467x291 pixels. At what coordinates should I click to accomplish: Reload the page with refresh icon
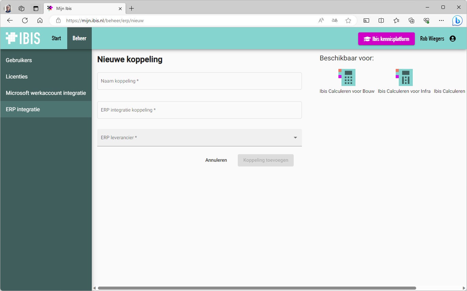point(25,20)
